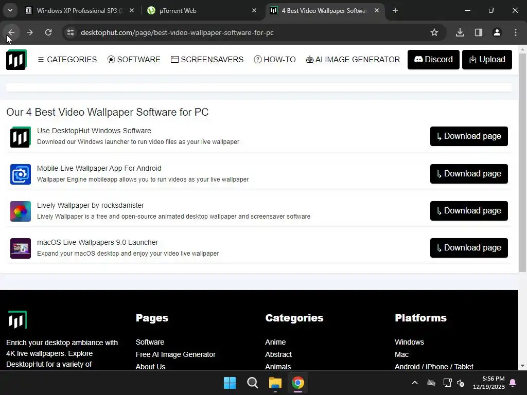Click 'macOS Live Wallpapers 9.0 Launcher' title

click(x=97, y=242)
